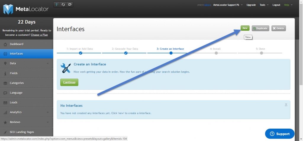Click the wrench and screwdriver tools icon
303x141 pixels.
point(65,68)
